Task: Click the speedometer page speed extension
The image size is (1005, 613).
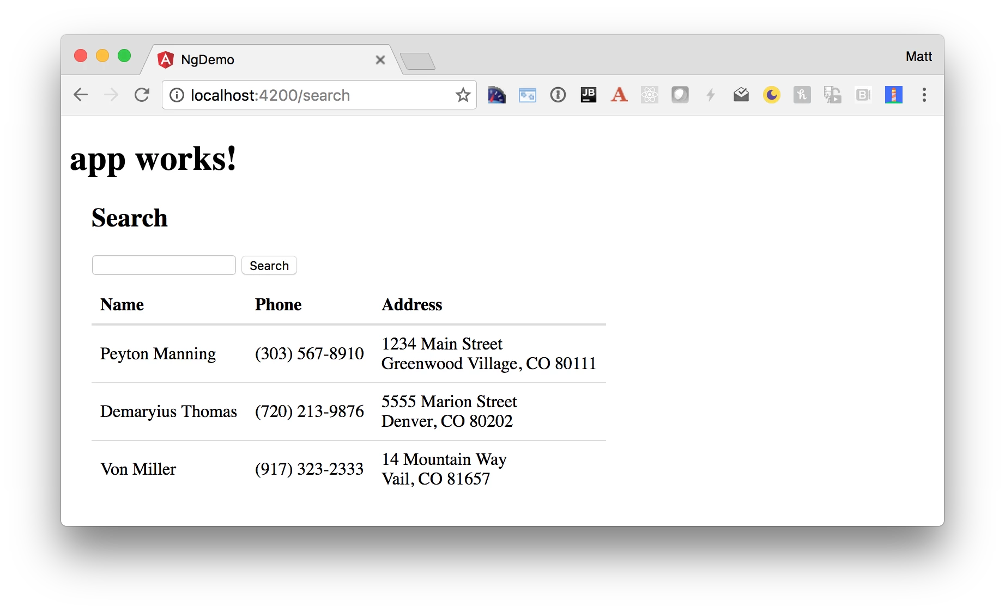Action: click(x=497, y=95)
